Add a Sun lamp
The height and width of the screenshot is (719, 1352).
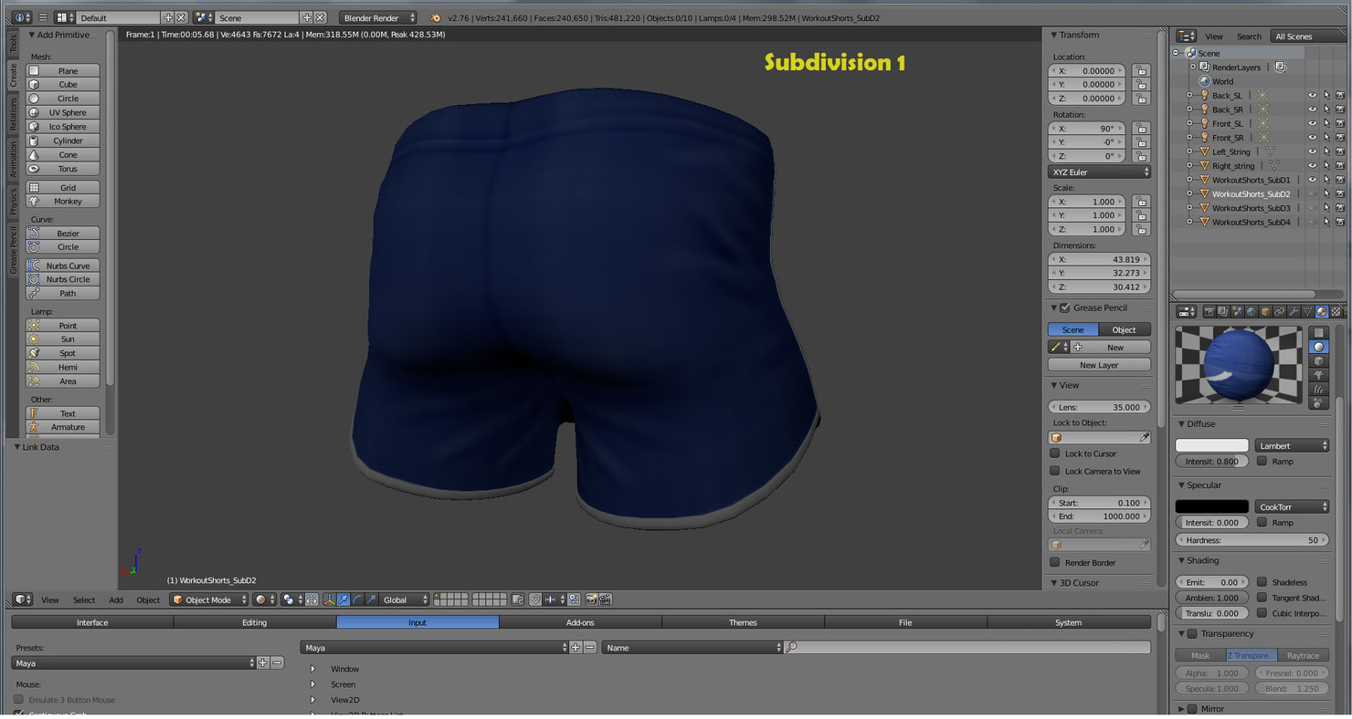63,339
